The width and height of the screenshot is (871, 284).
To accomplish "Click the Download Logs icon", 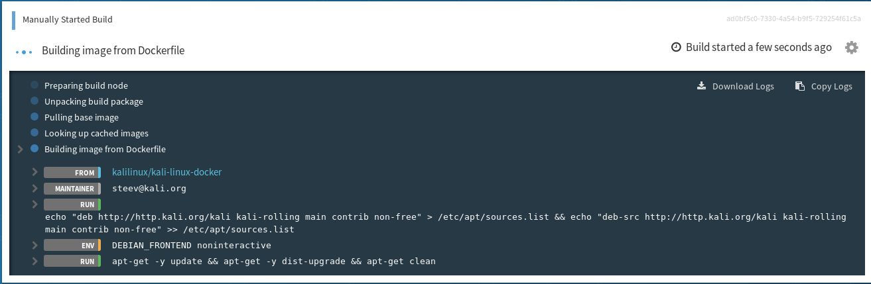I will tap(702, 86).
